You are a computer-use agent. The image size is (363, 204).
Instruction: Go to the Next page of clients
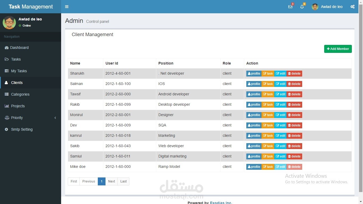click(x=111, y=181)
